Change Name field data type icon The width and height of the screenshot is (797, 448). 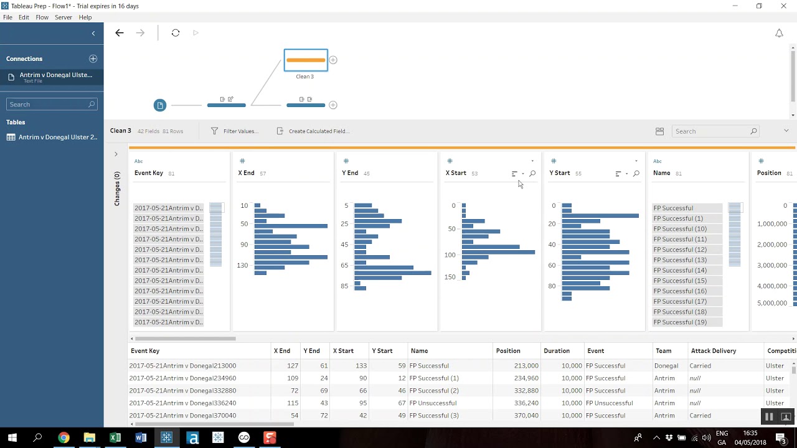pos(658,161)
